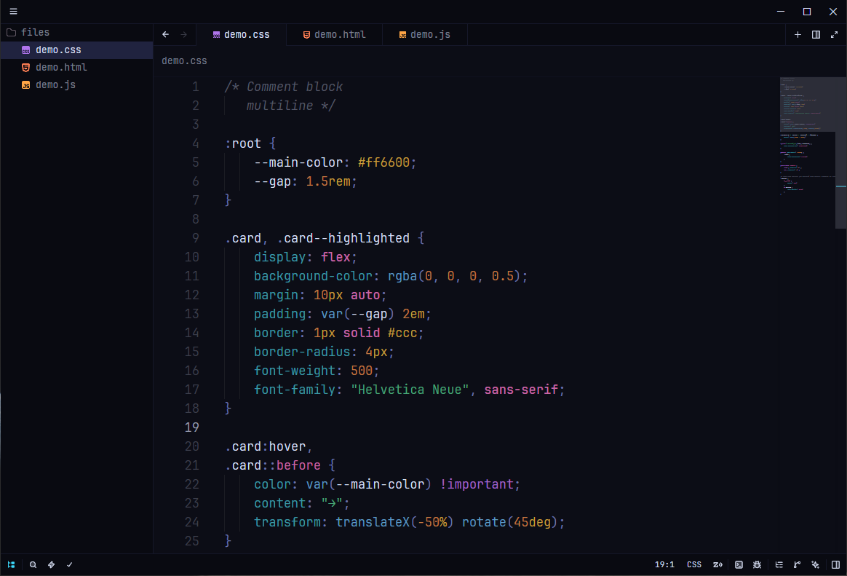The width and height of the screenshot is (847, 576).
Task: Open demo.js from the file tree
Action: pyautogui.click(x=76, y=84)
